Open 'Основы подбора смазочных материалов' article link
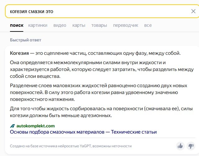This screenshot has width=199, height=156. pos(83,132)
